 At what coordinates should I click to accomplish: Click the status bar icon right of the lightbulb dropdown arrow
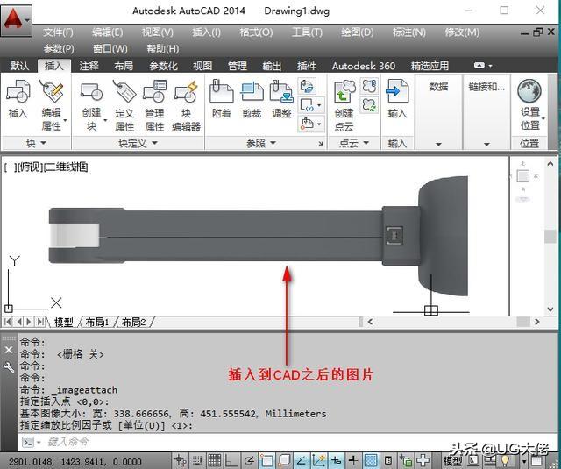coord(536,461)
